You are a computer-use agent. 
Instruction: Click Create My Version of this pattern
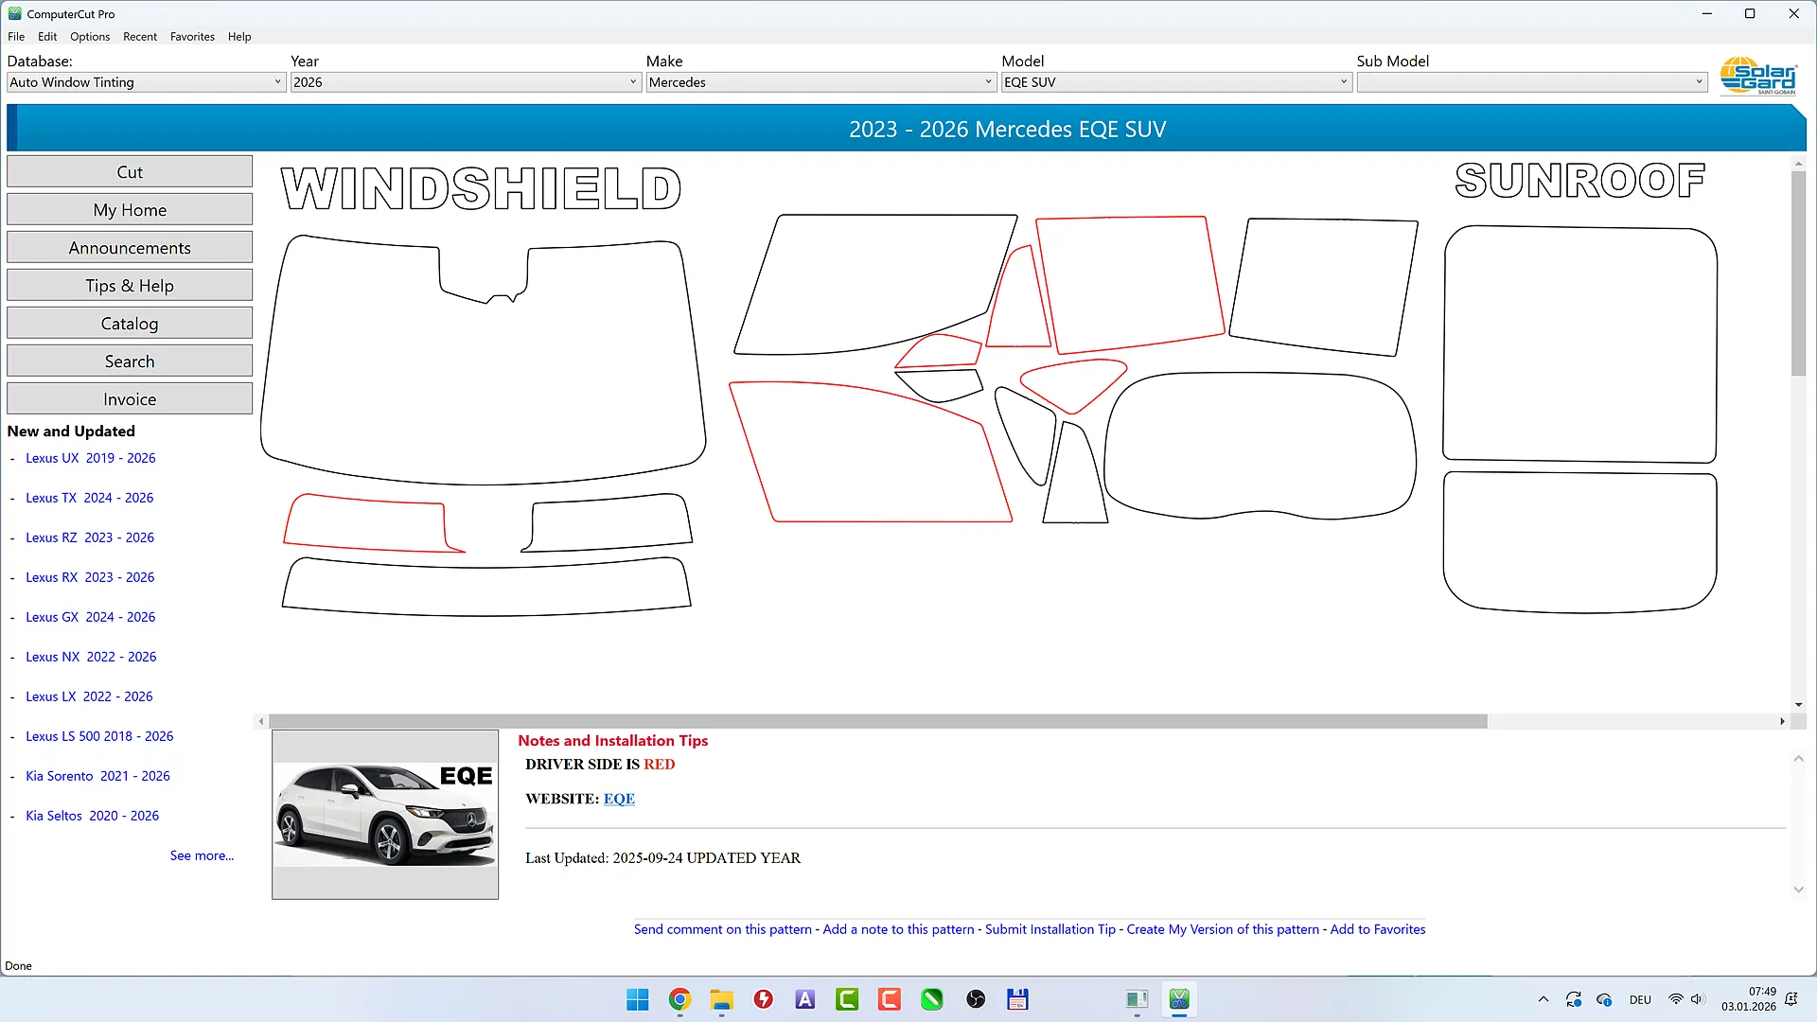pyautogui.click(x=1223, y=929)
